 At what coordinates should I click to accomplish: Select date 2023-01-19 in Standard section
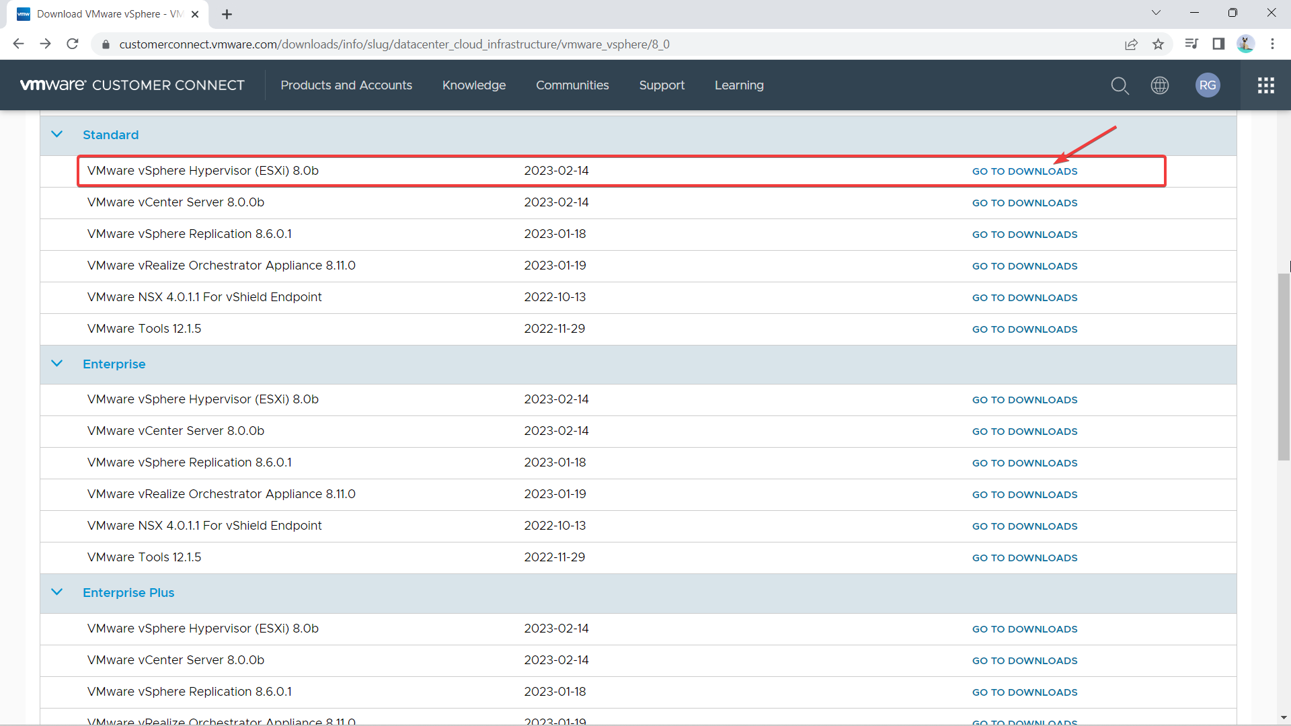555,266
